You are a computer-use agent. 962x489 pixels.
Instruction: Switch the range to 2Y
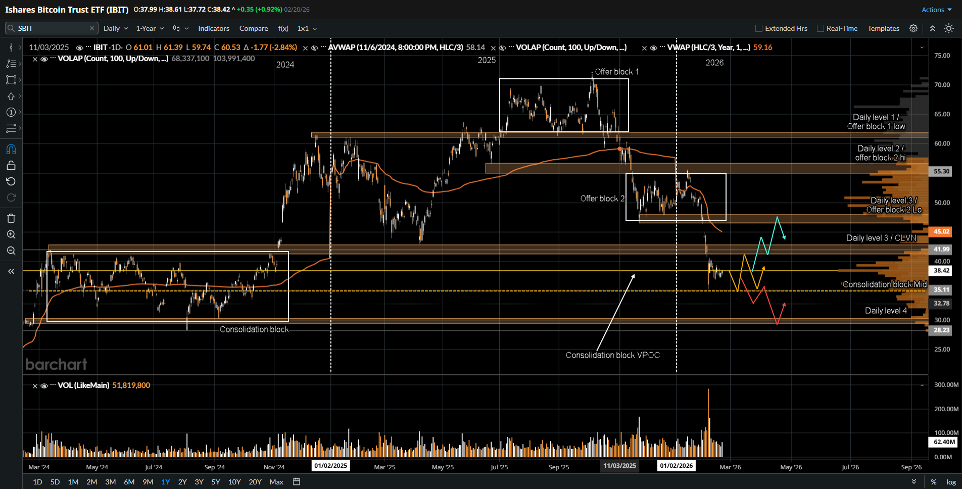coord(182,482)
